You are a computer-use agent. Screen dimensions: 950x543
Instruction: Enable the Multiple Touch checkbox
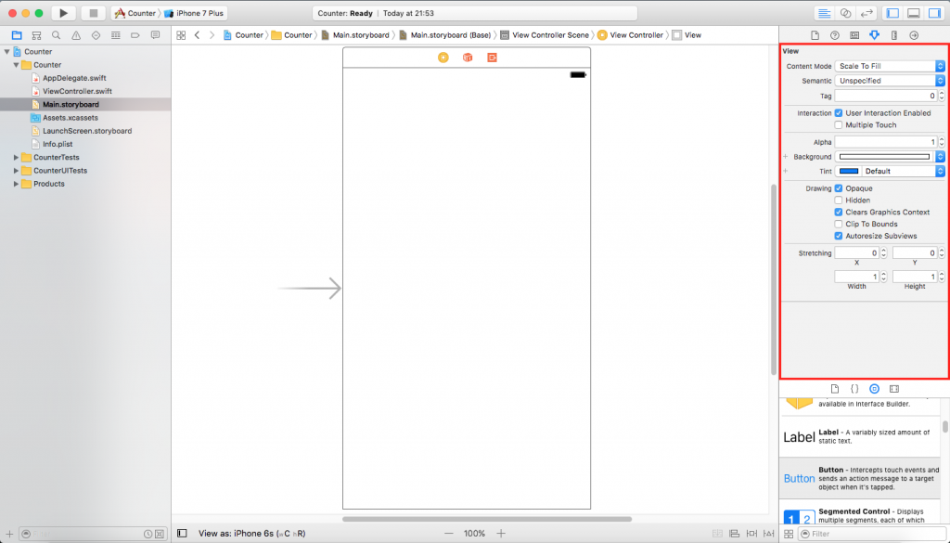839,125
